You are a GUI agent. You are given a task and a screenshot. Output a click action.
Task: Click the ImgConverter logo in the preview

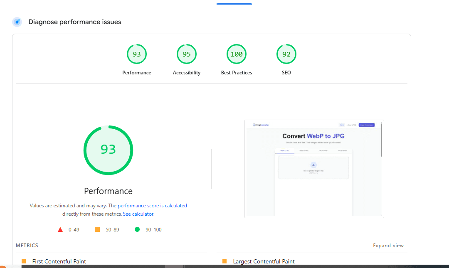[260, 125]
